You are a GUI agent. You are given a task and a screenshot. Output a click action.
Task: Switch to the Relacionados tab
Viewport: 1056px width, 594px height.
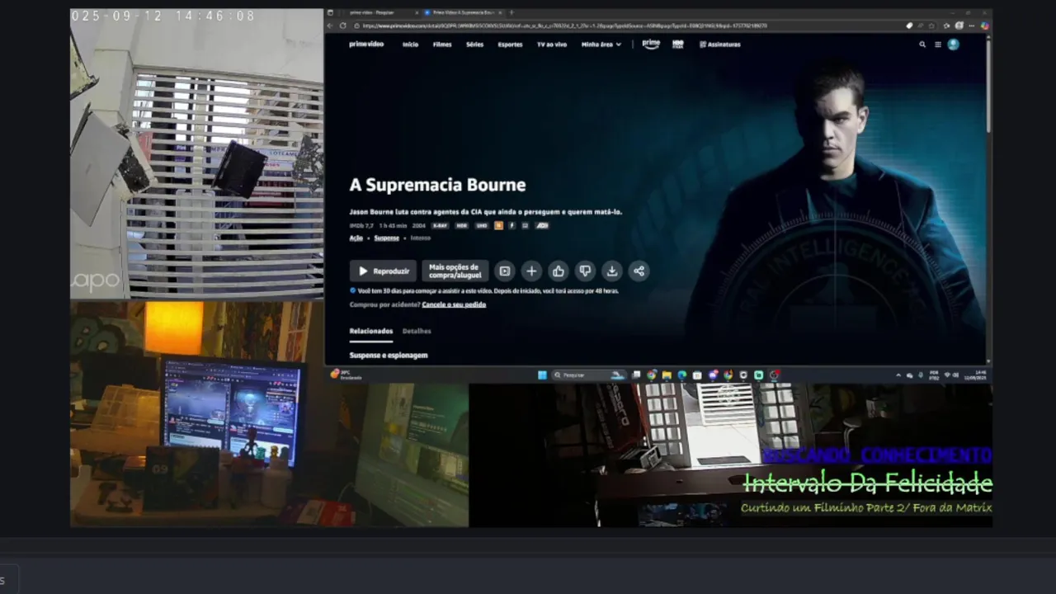[371, 331]
